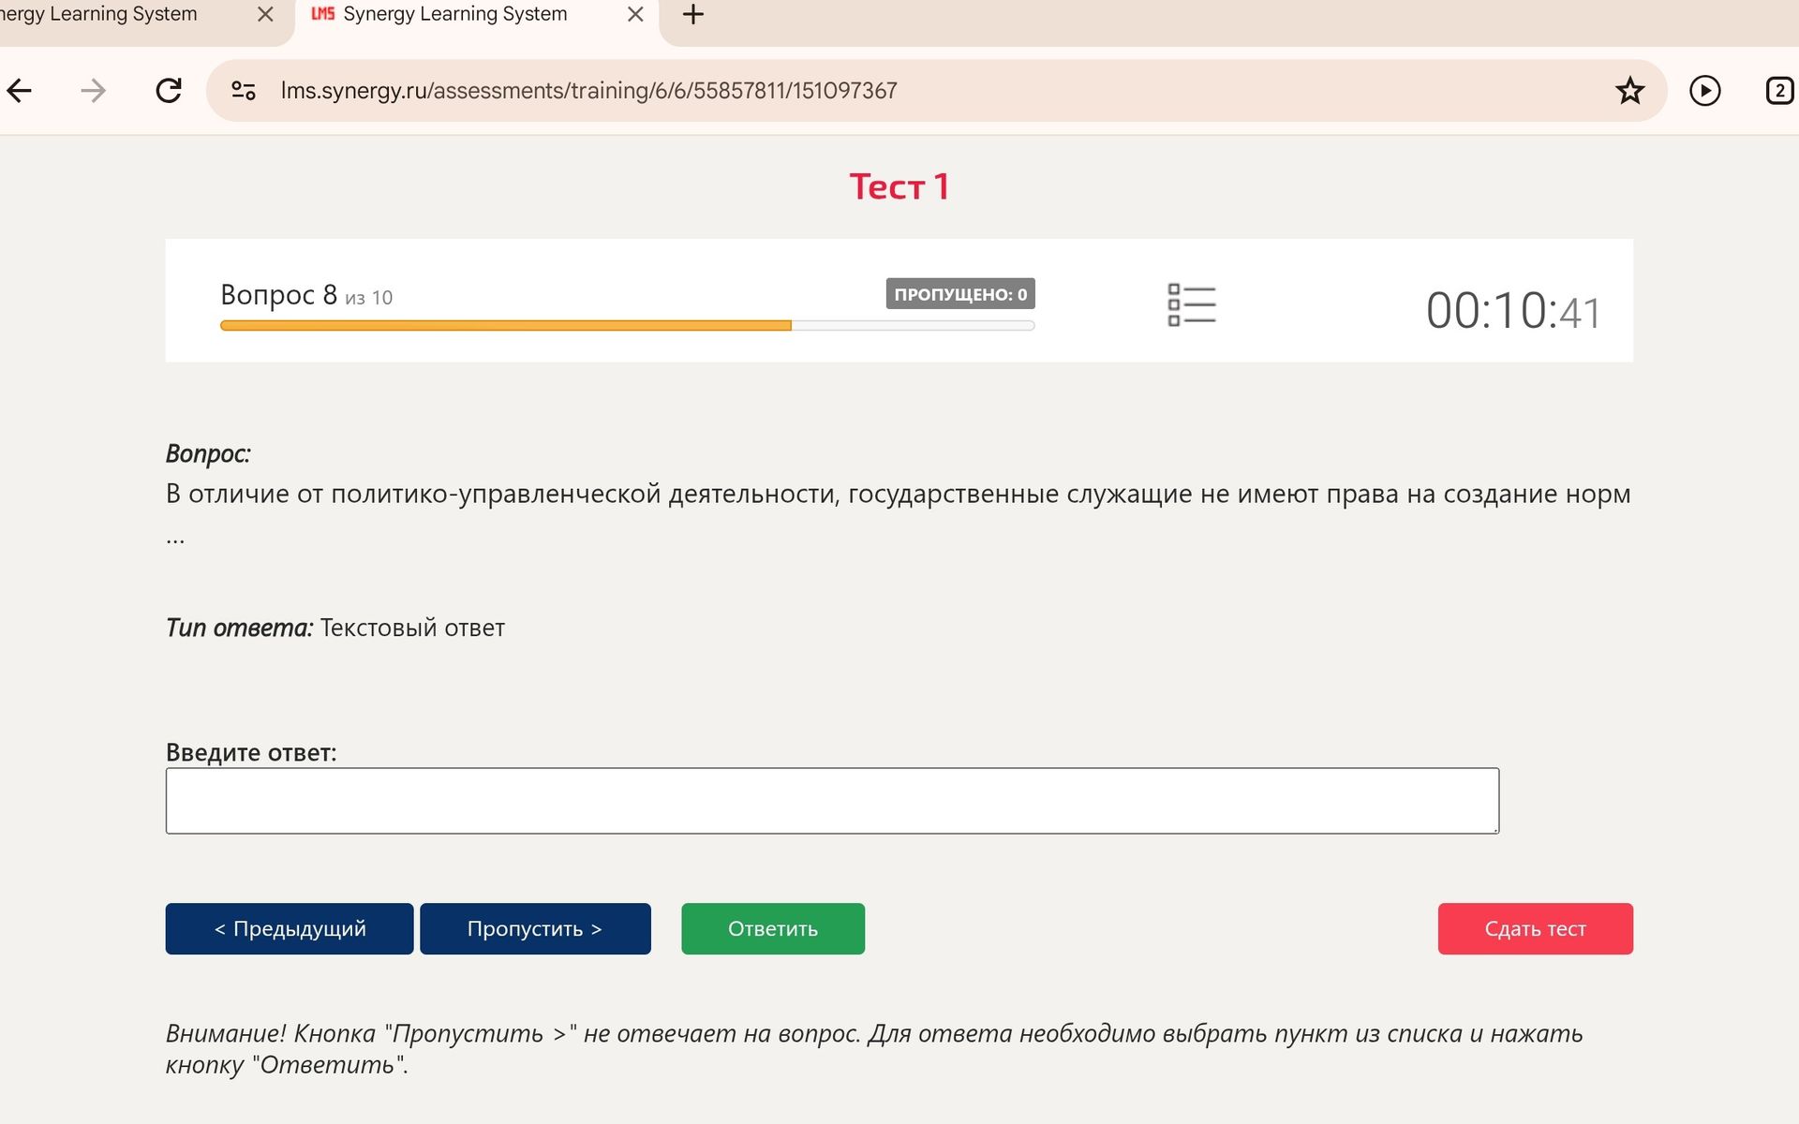Bookmark this page with the star
Screen dimensions: 1799x1124
click(x=1630, y=91)
